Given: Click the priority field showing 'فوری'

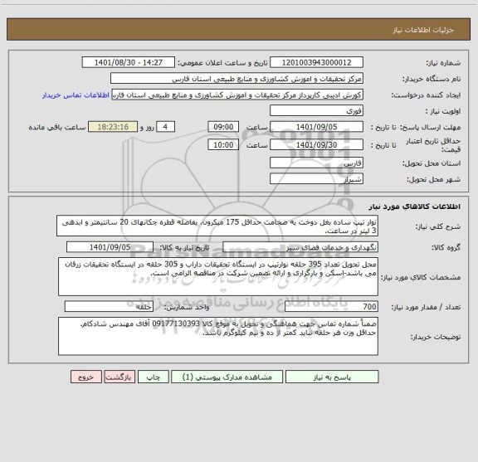Looking at the screenshot, I should coord(316,110).
